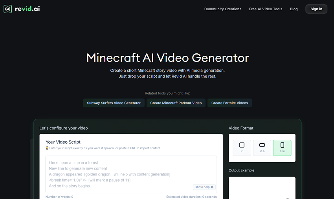
Task: Select the 1:1 square video format
Action: (242, 148)
